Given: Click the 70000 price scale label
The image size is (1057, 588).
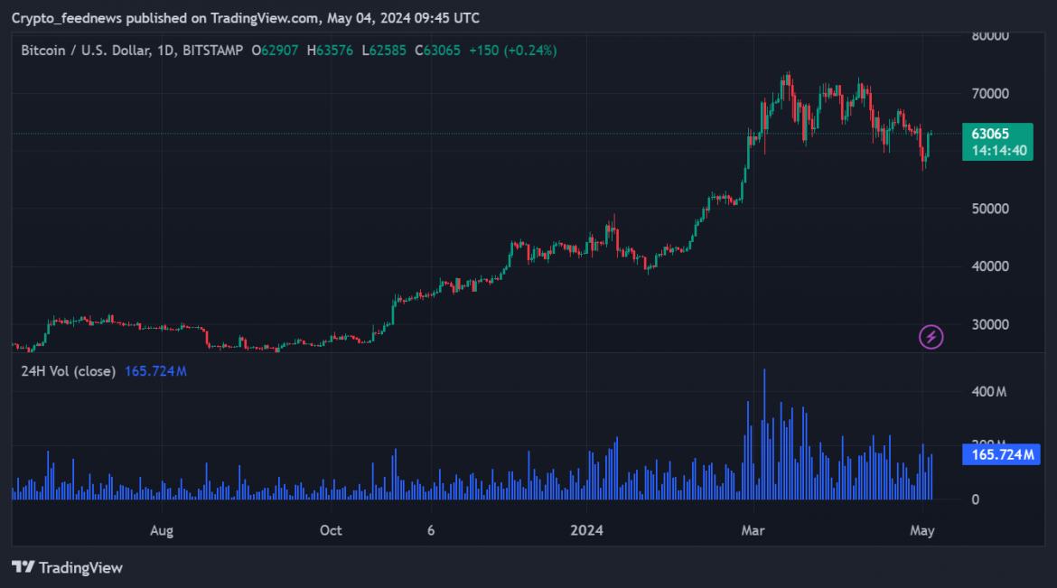Looking at the screenshot, I should point(990,94).
